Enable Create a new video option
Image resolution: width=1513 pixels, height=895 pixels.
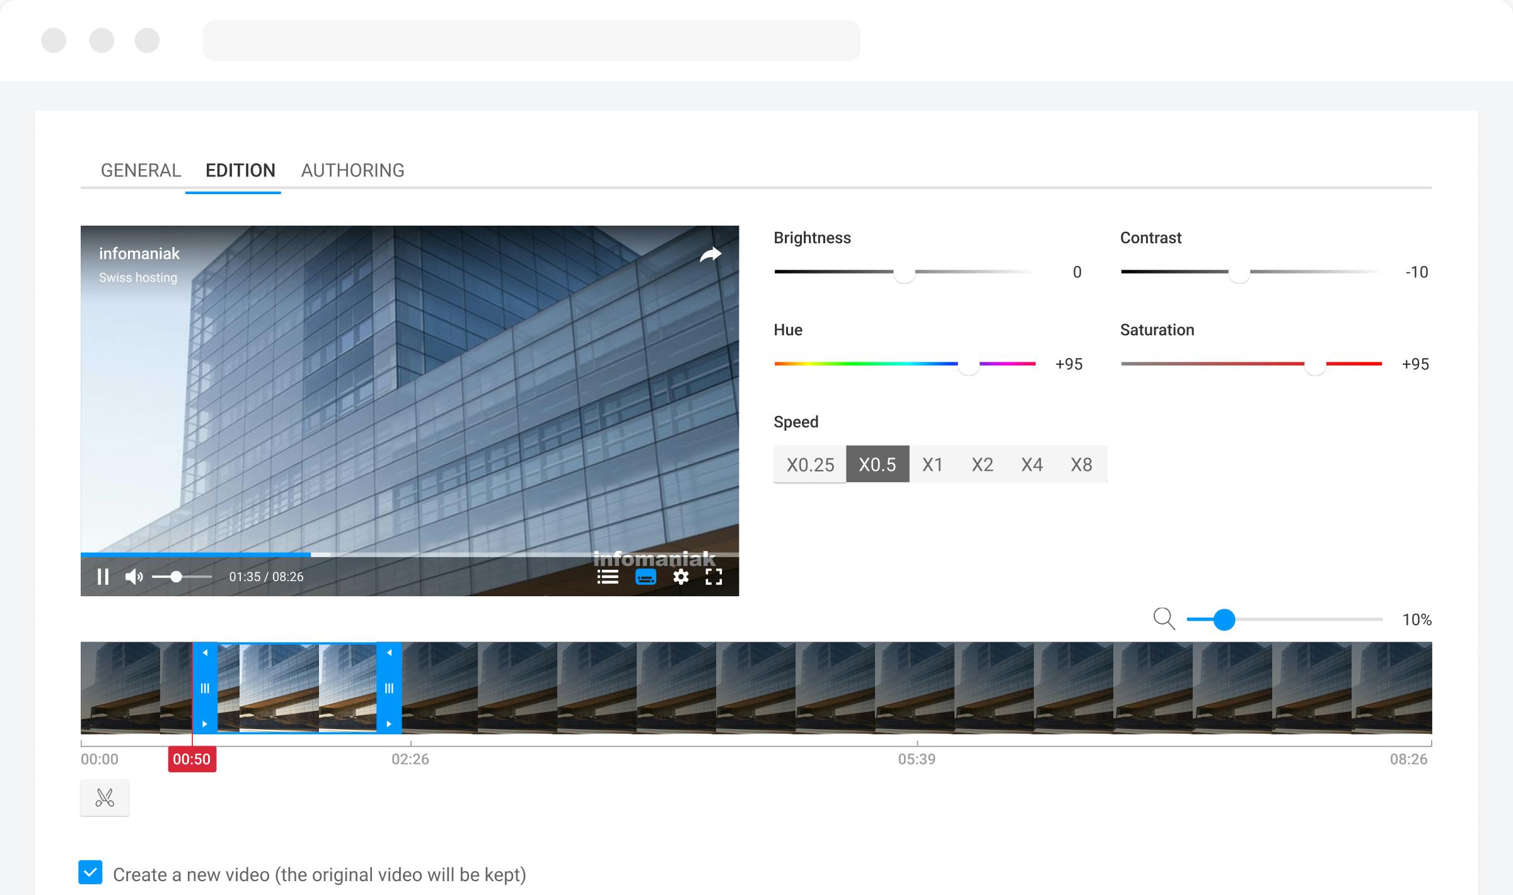point(90,872)
